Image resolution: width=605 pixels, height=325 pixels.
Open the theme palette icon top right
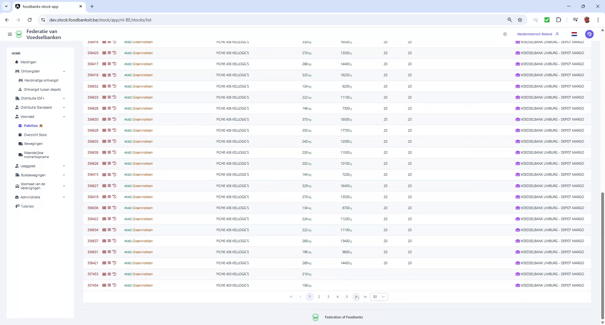click(x=589, y=34)
